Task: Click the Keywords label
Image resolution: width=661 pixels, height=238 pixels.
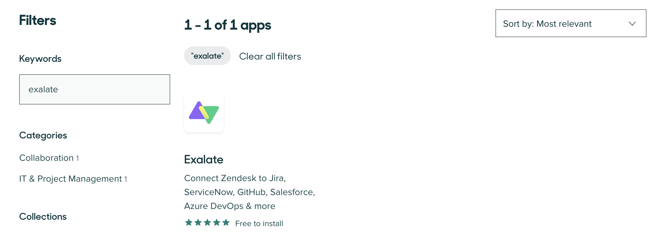Action: click(40, 59)
